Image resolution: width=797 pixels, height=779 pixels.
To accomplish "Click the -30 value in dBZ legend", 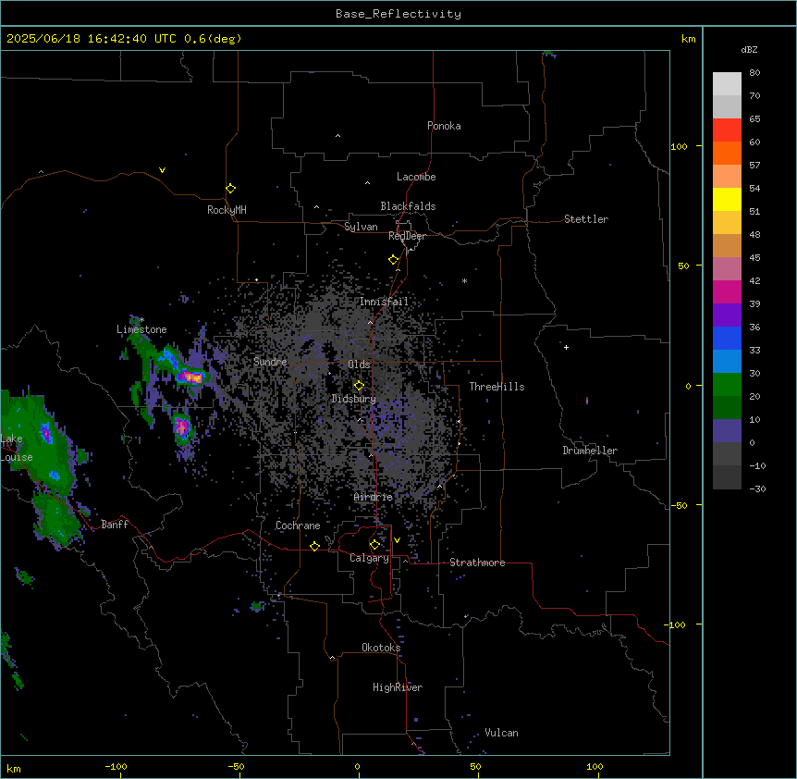I will coord(757,488).
